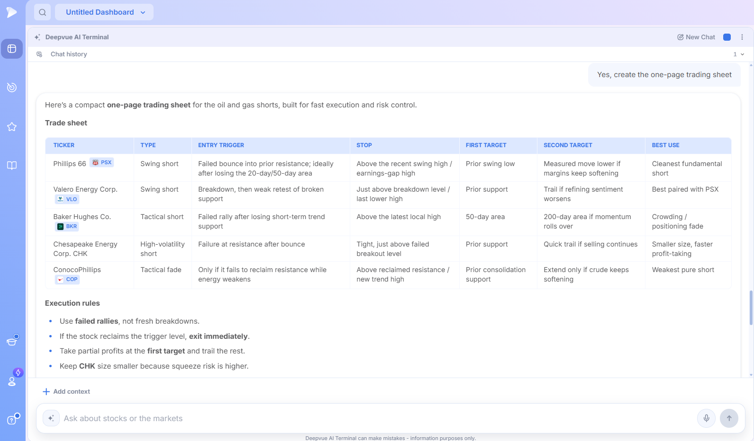
Task: Click the Ask about stocks input field
Action: click(377, 418)
